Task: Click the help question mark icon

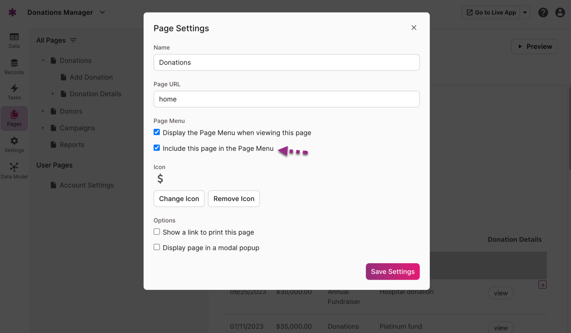Action: pyautogui.click(x=543, y=12)
